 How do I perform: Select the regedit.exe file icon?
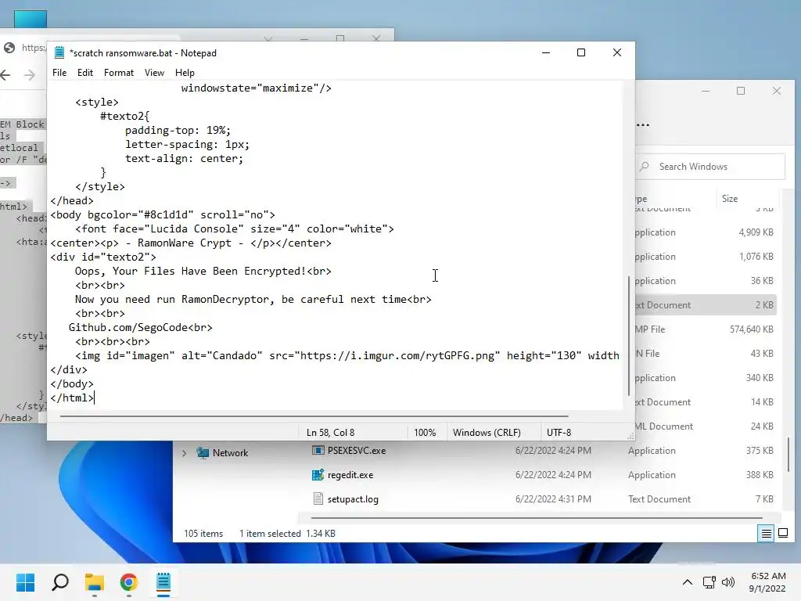point(318,475)
